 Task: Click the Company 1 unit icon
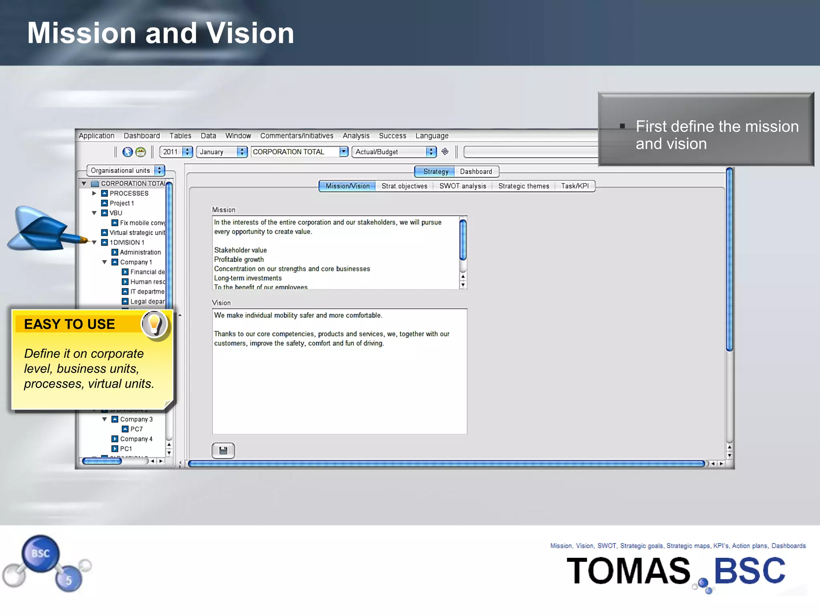[x=115, y=262]
